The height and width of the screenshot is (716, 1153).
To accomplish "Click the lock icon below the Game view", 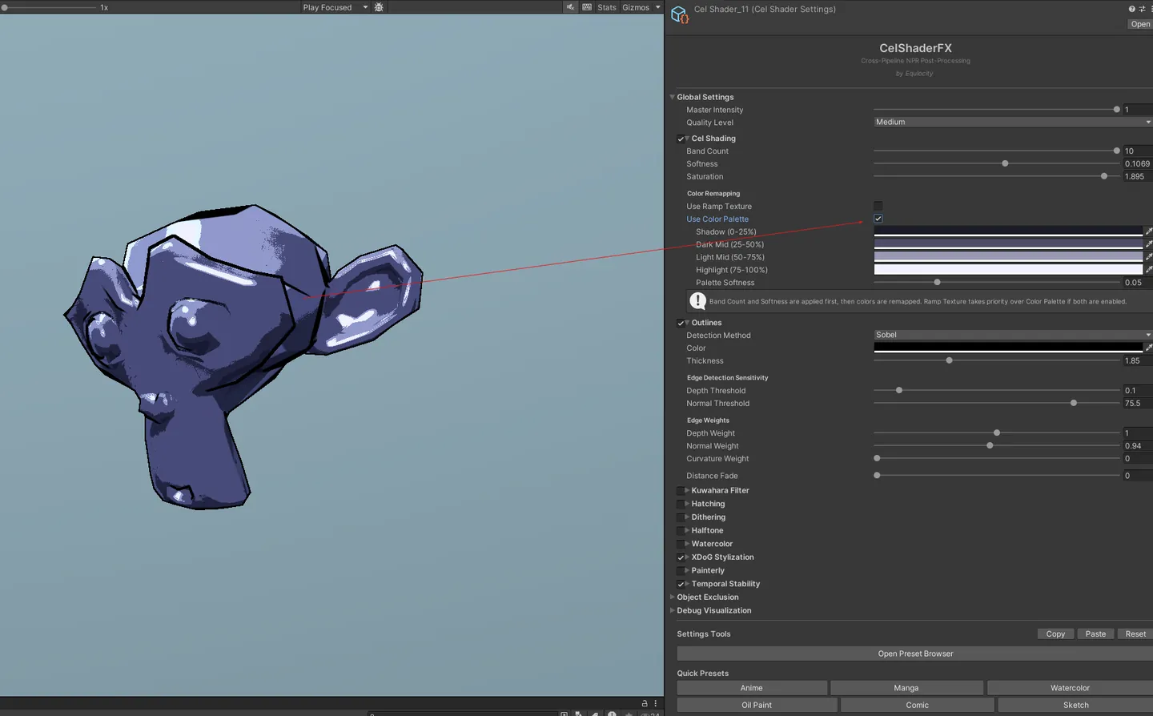I will 645,703.
